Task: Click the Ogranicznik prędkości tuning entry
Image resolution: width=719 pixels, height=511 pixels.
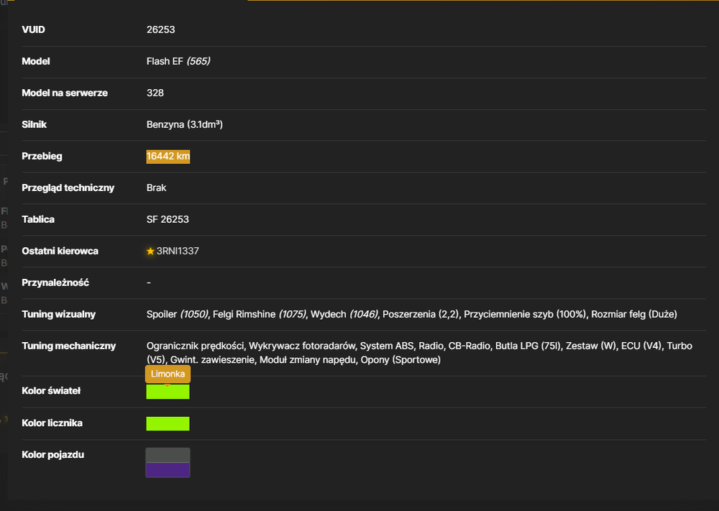Action: 195,346
